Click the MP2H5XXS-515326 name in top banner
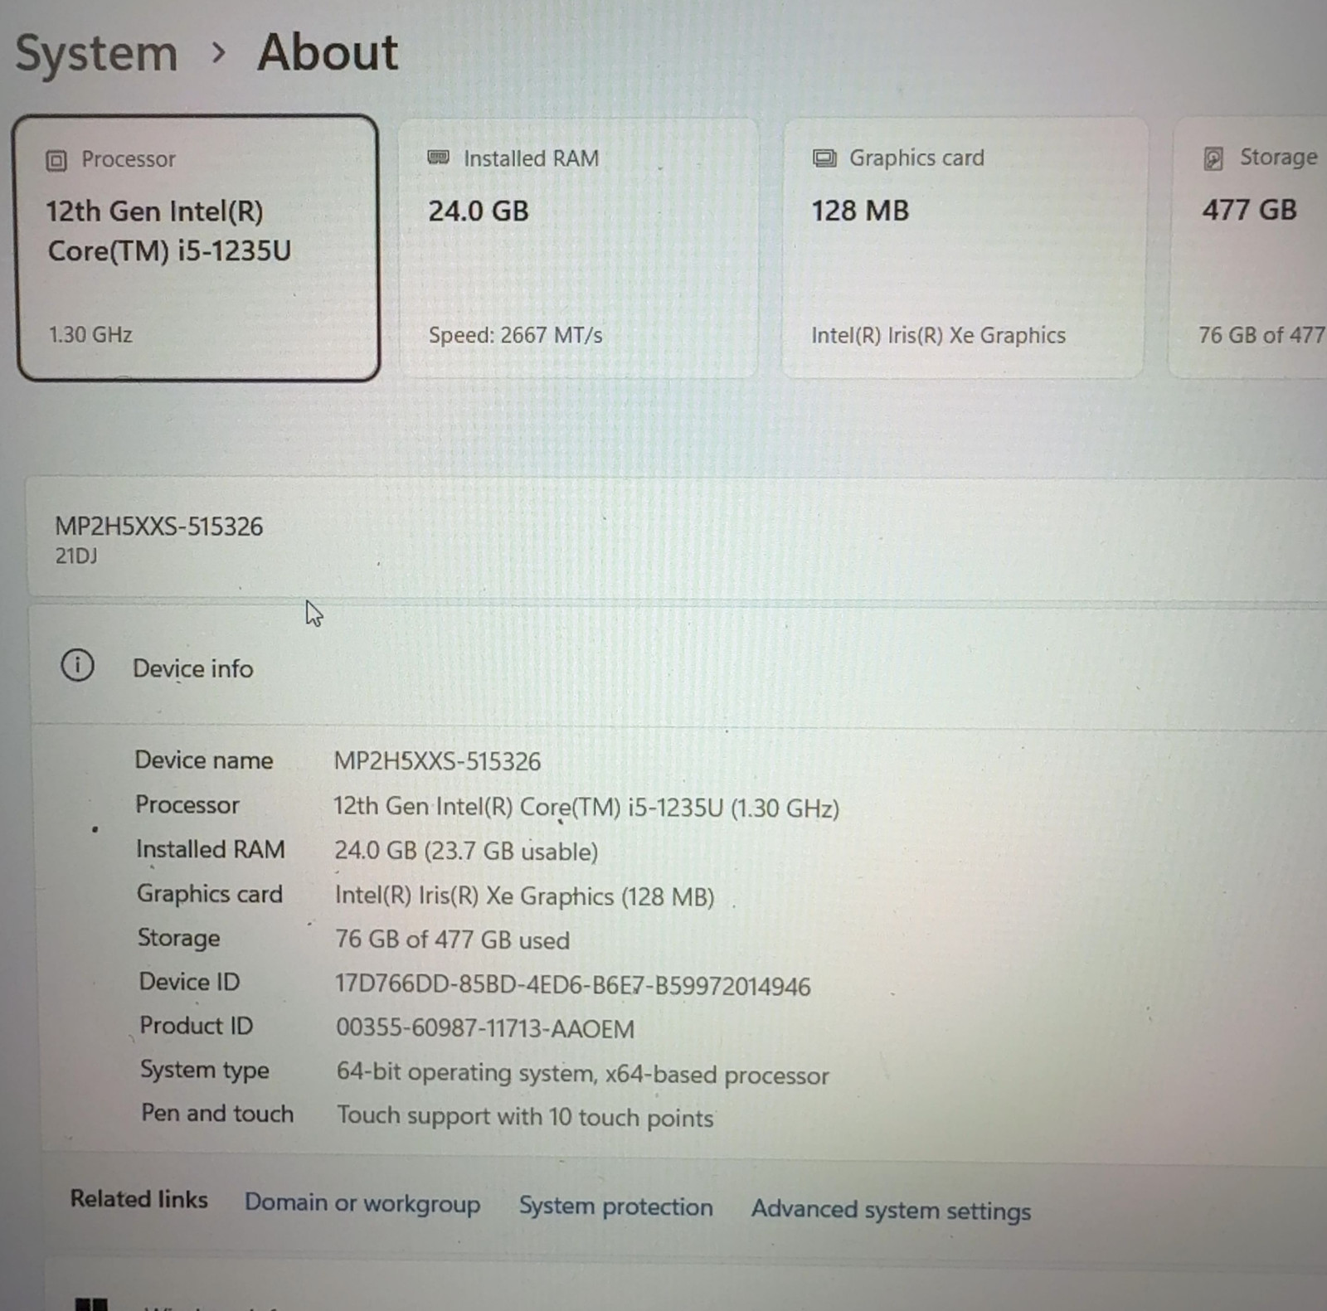The width and height of the screenshot is (1327, 1311). (x=158, y=527)
